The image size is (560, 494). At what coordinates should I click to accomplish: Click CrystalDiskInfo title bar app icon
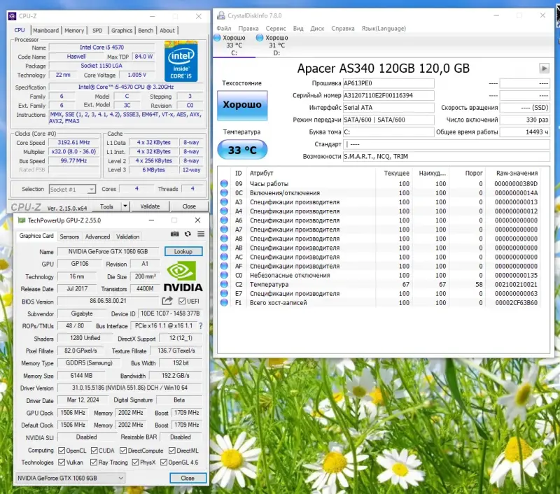coord(221,15)
